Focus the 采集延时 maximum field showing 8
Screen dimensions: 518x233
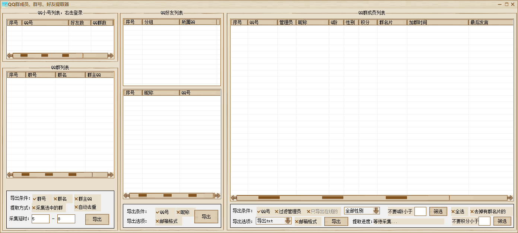pyautogui.click(x=66, y=219)
